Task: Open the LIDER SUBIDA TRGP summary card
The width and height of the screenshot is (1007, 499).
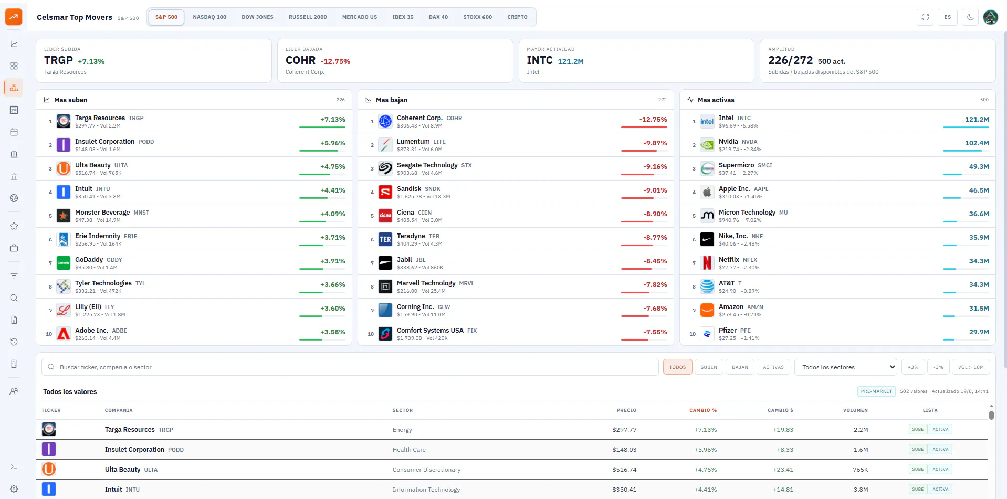Action: 154,61
